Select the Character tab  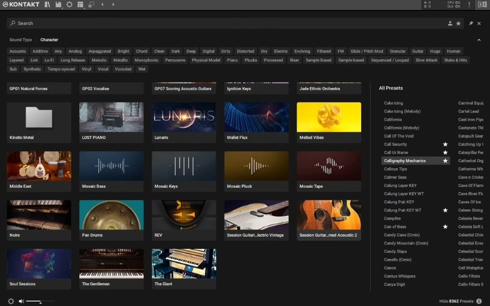click(x=49, y=40)
